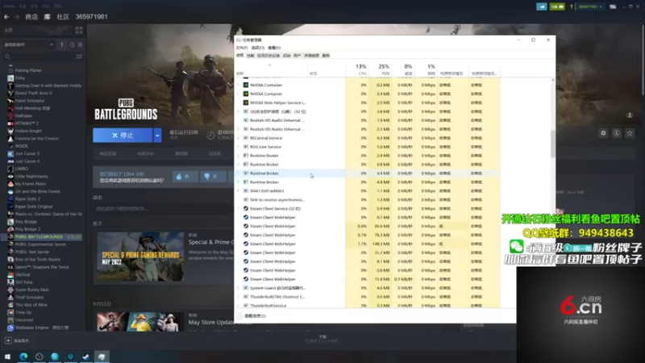
Task: Expand QQ security process group
Action: click(x=238, y=111)
